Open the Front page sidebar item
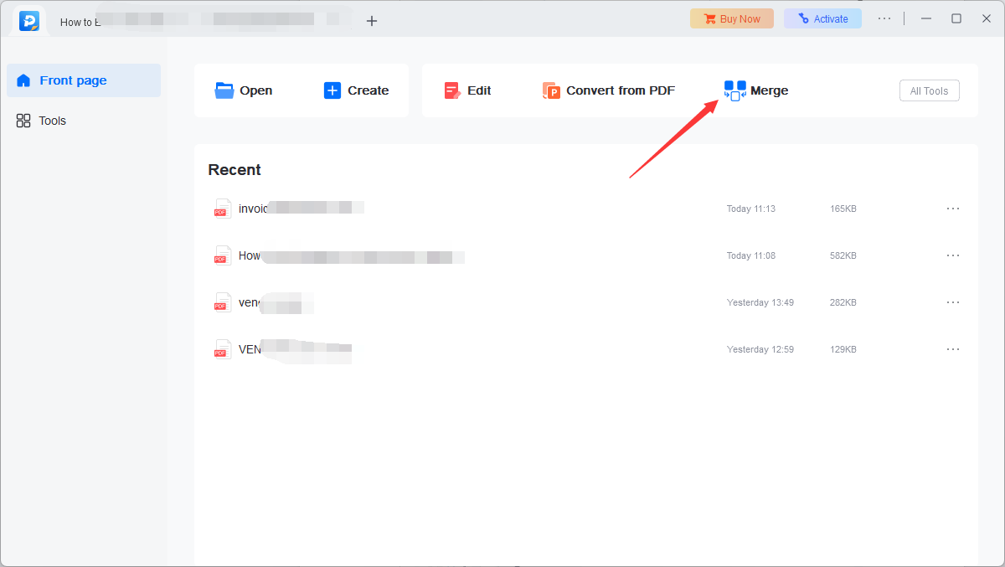The height and width of the screenshot is (567, 1005). click(84, 80)
